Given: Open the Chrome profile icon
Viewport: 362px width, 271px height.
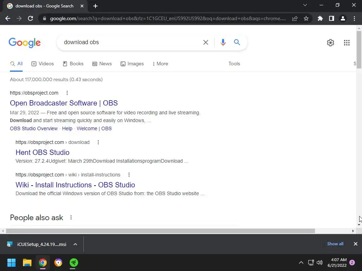Looking at the screenshot, I should coord(343,18).
